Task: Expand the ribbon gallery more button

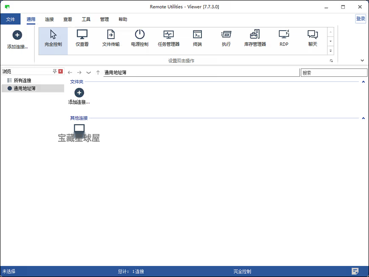Action: (331, 50)
